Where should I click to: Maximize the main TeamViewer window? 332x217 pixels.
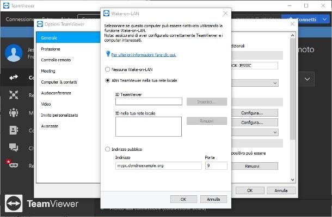[306, 6]
